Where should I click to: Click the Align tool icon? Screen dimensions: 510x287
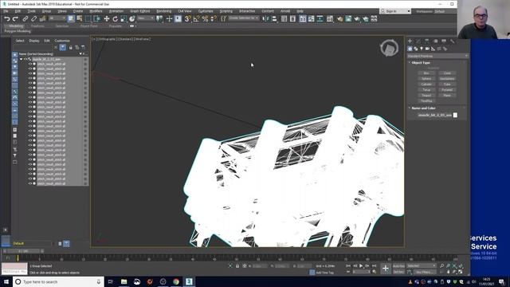coord(274,19)
